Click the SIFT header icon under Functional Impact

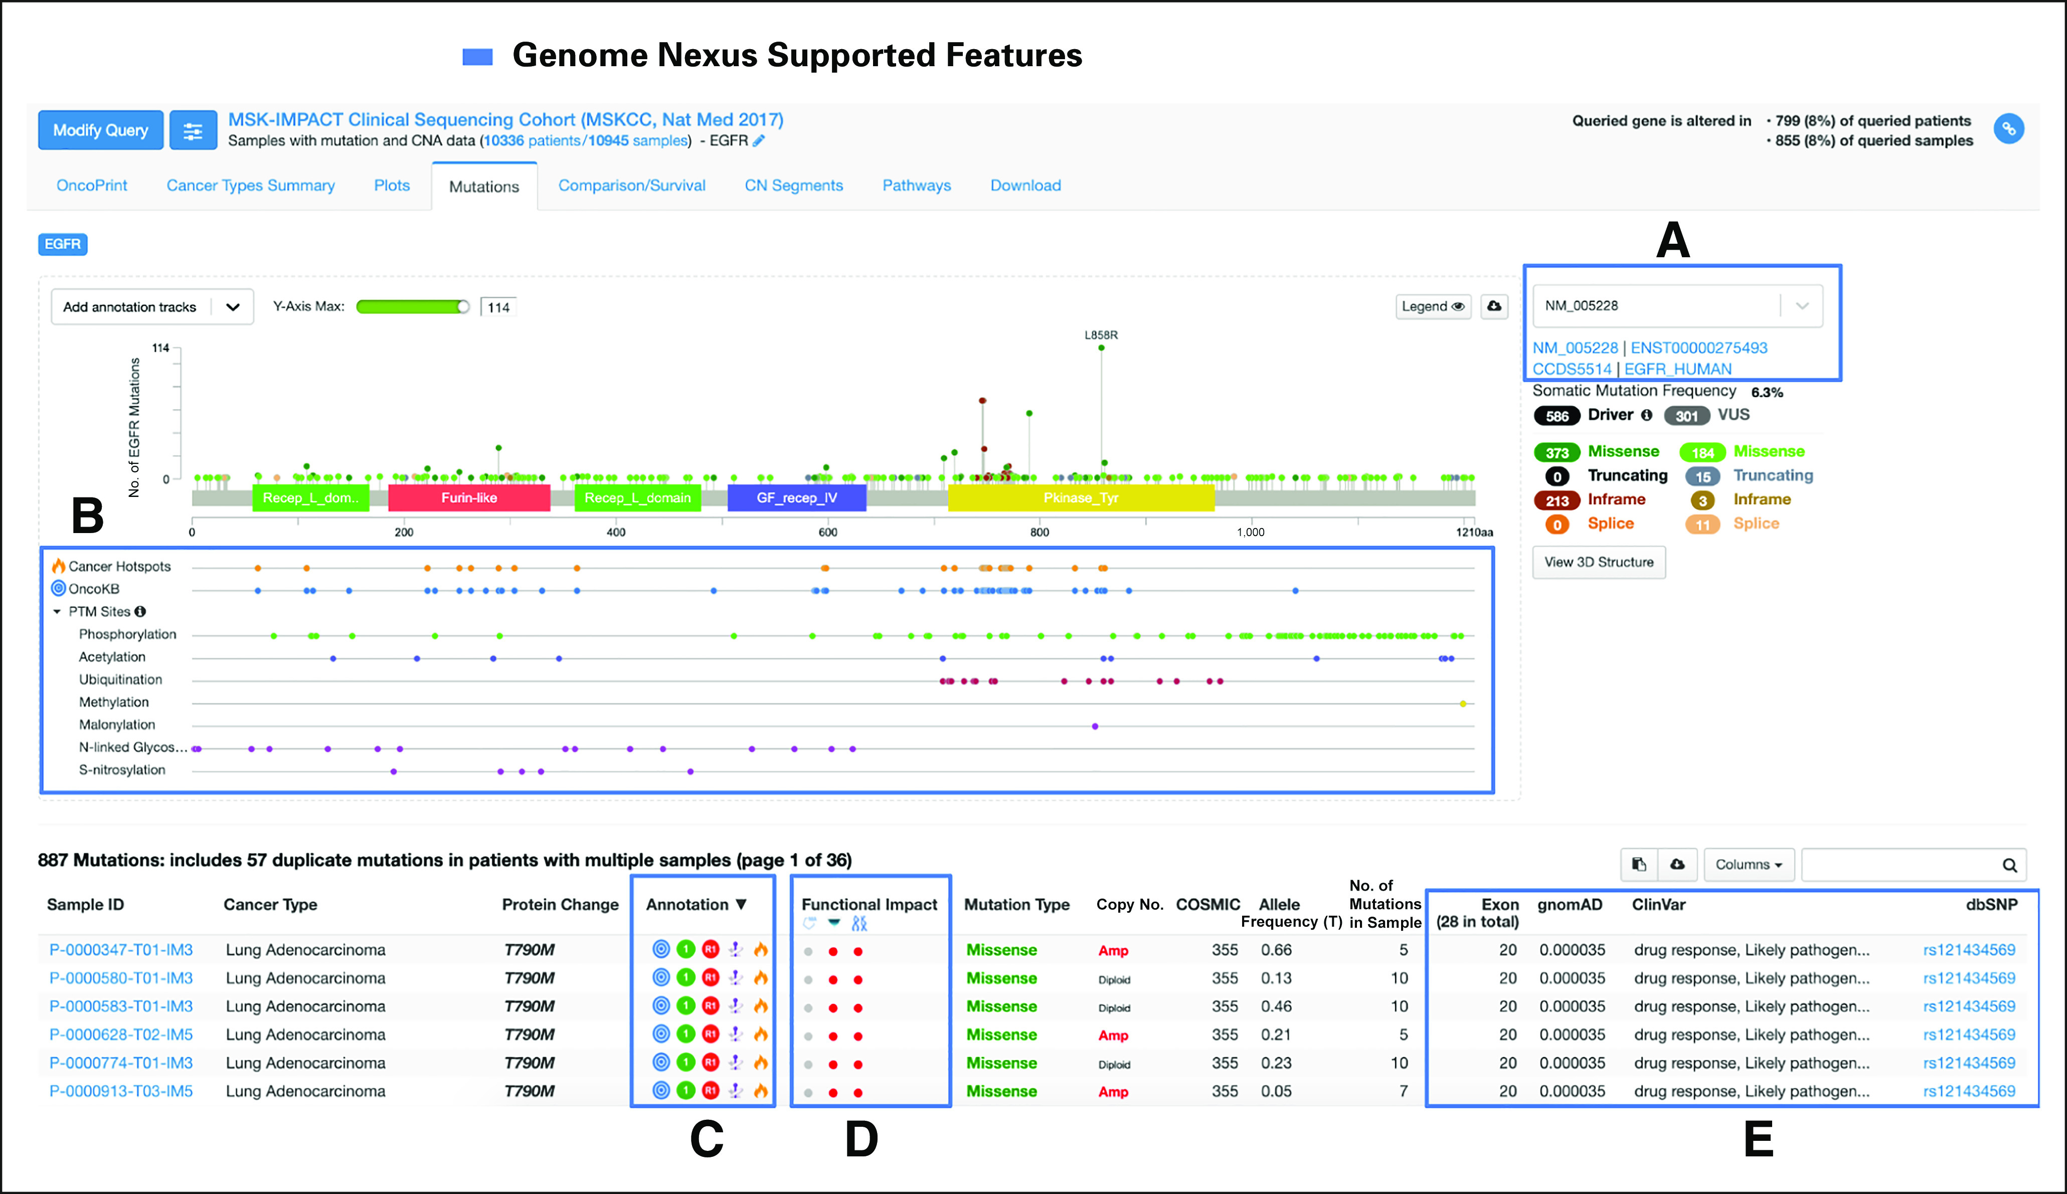pyautogui.click(x=834, y=923)
